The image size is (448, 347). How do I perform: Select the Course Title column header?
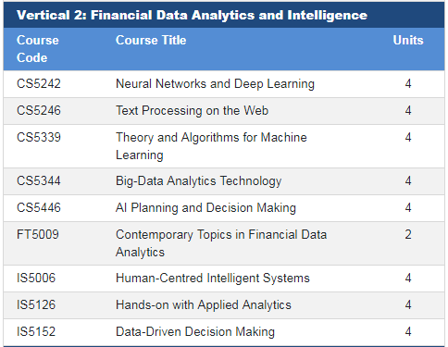[x=151, y=40]
